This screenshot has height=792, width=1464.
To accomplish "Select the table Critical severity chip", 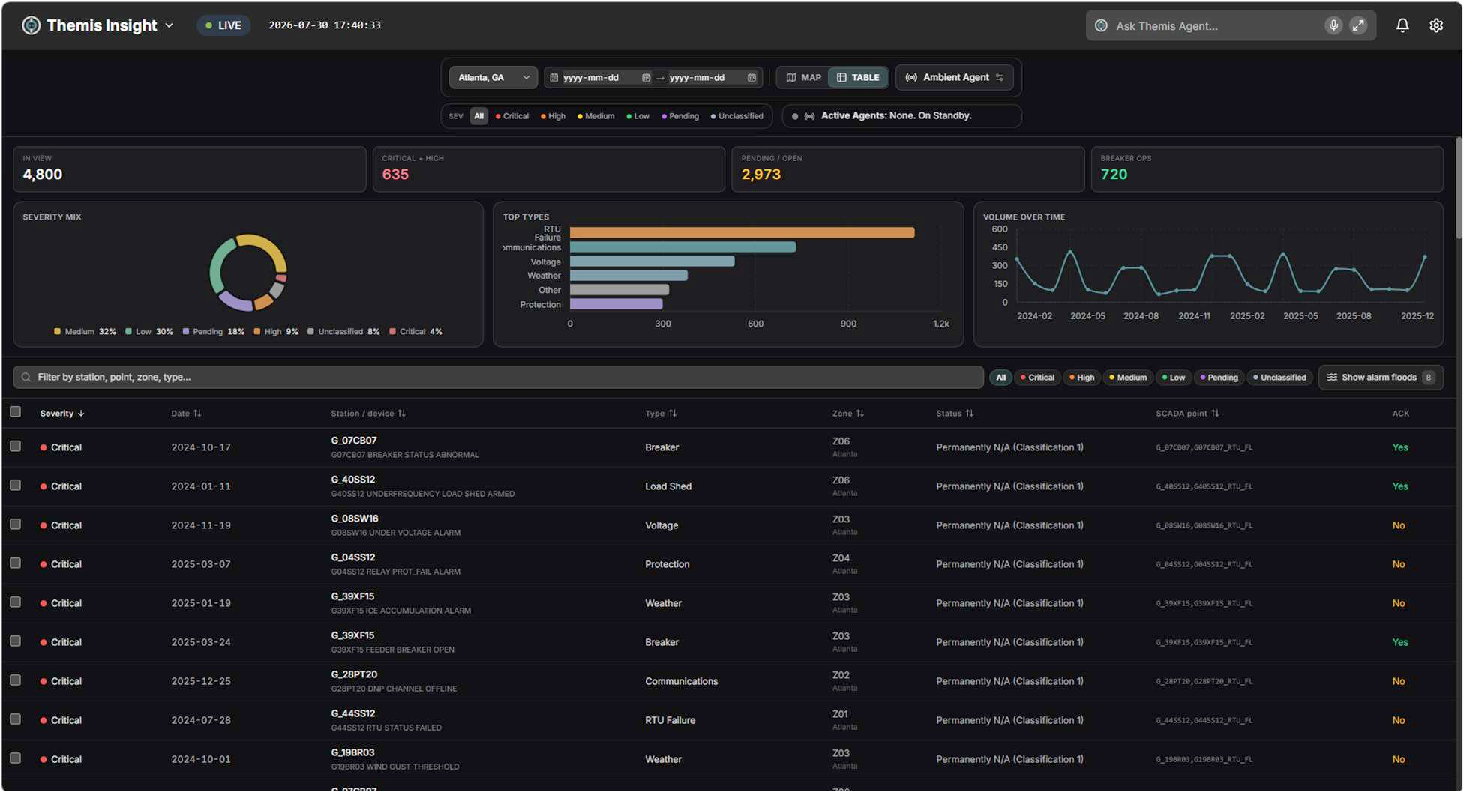I will click(x=1037, y=378).
